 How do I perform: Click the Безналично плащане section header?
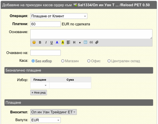pyautogui.click(x=79, y=70)
